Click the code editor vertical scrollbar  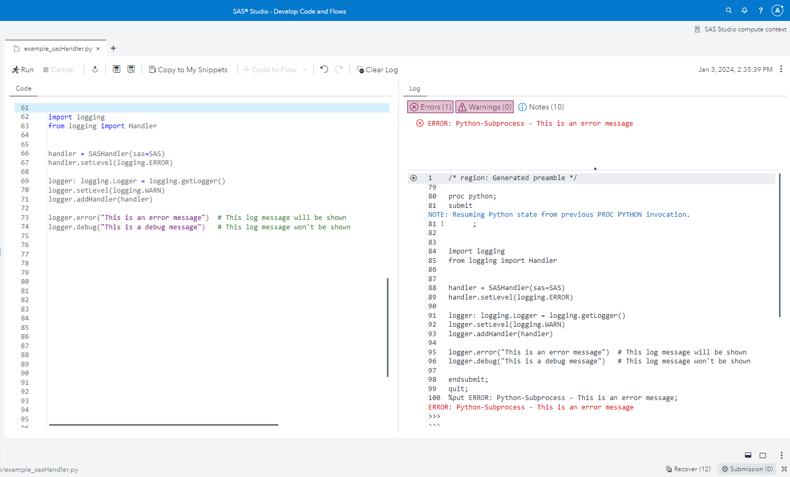387,327
